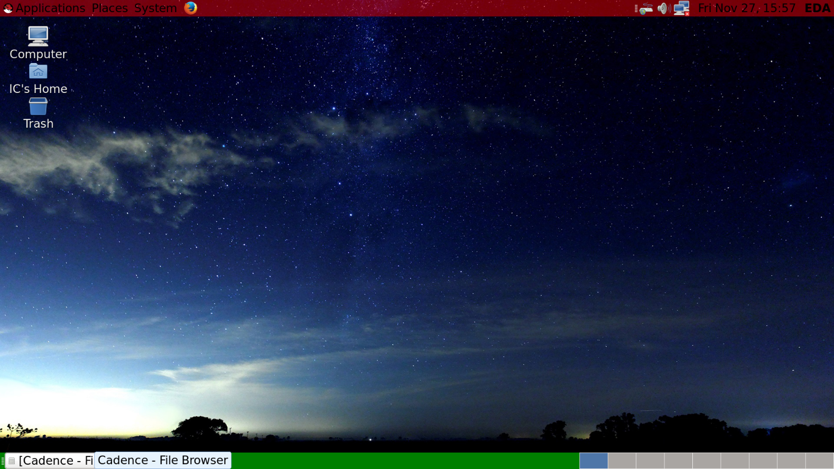
Task: Switch to the second workspace
Action: tap(622, 461)
